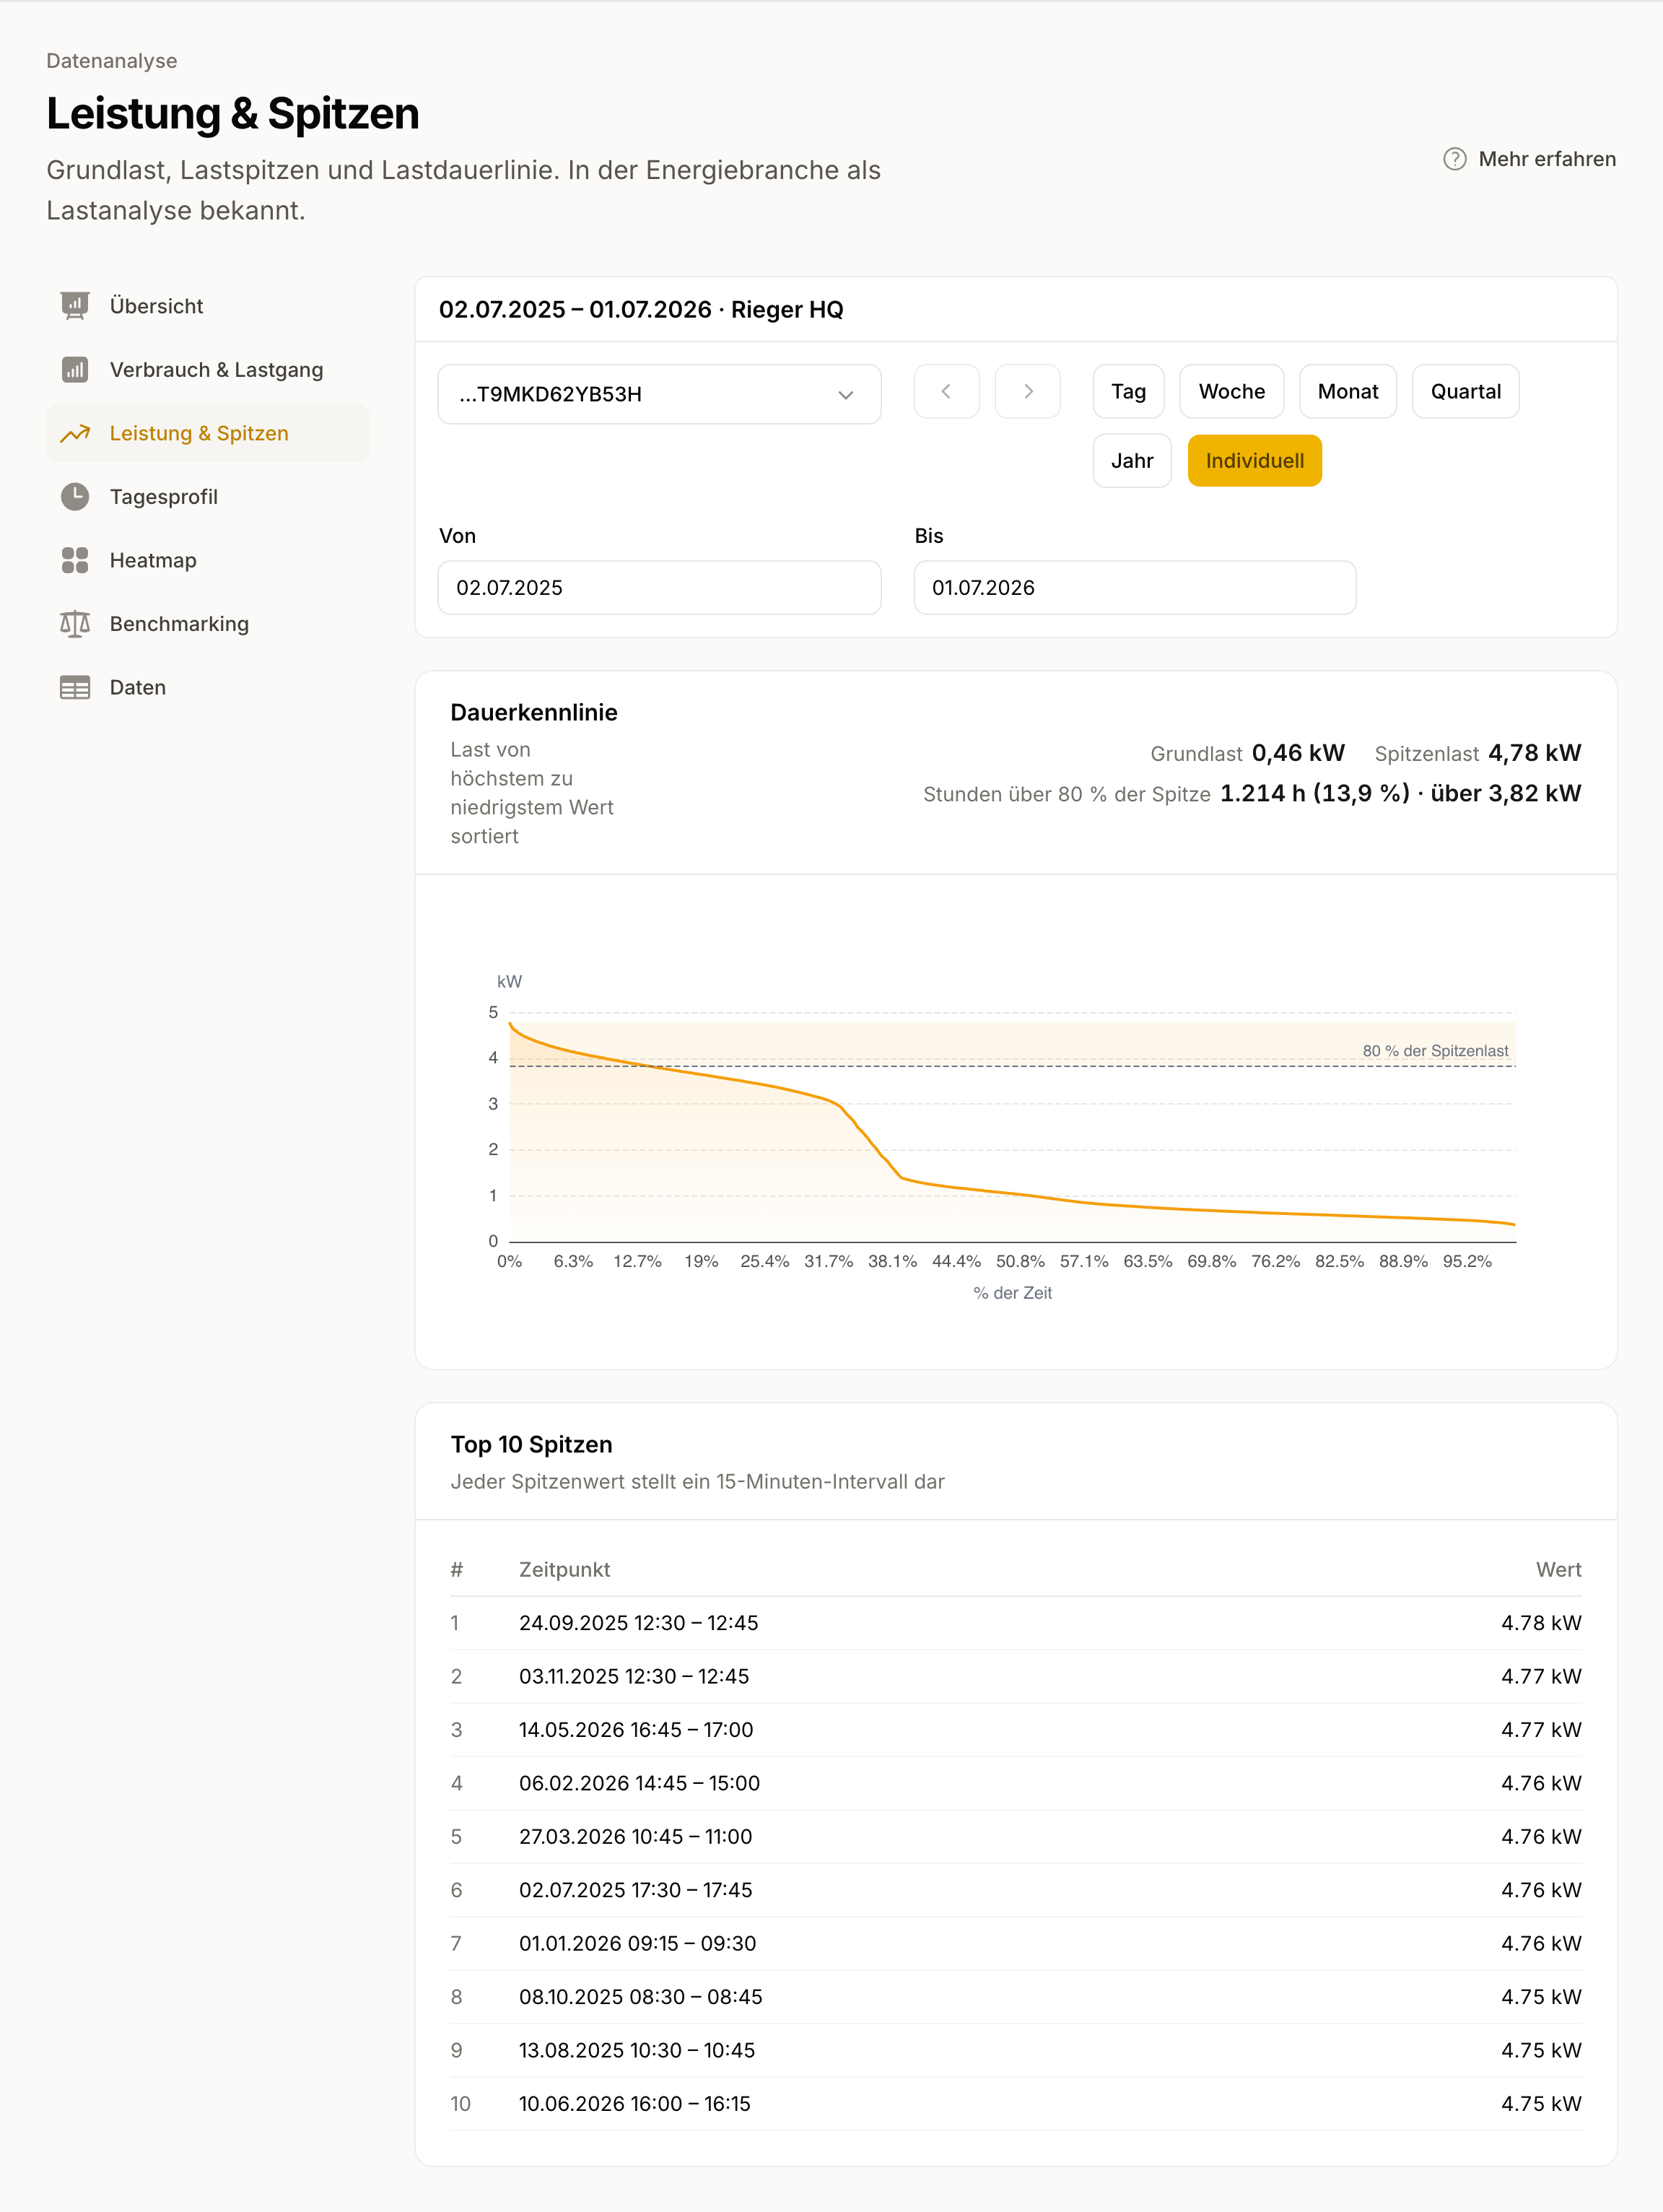Click the Von date field
Image resolution: width=1663 pixels, height=2212 pixels.
[659, 588]
